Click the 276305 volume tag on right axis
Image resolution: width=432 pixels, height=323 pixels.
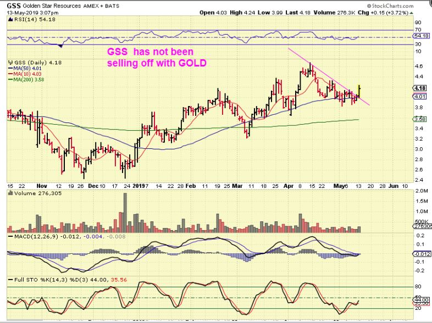point(422,226)
